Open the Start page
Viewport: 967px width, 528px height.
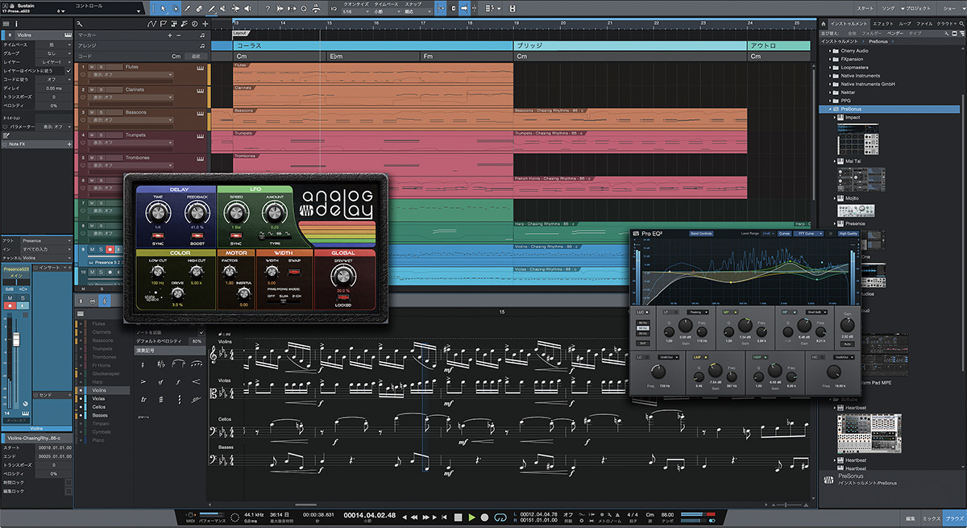864,7
